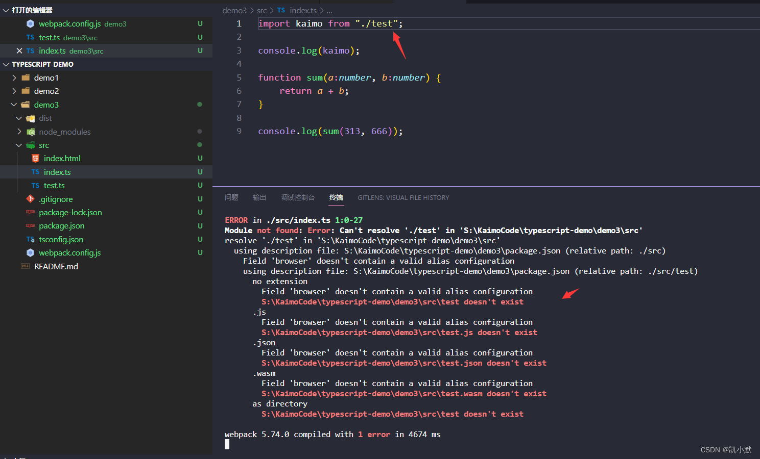Click the webpack icon in project tree

(30, 252)
